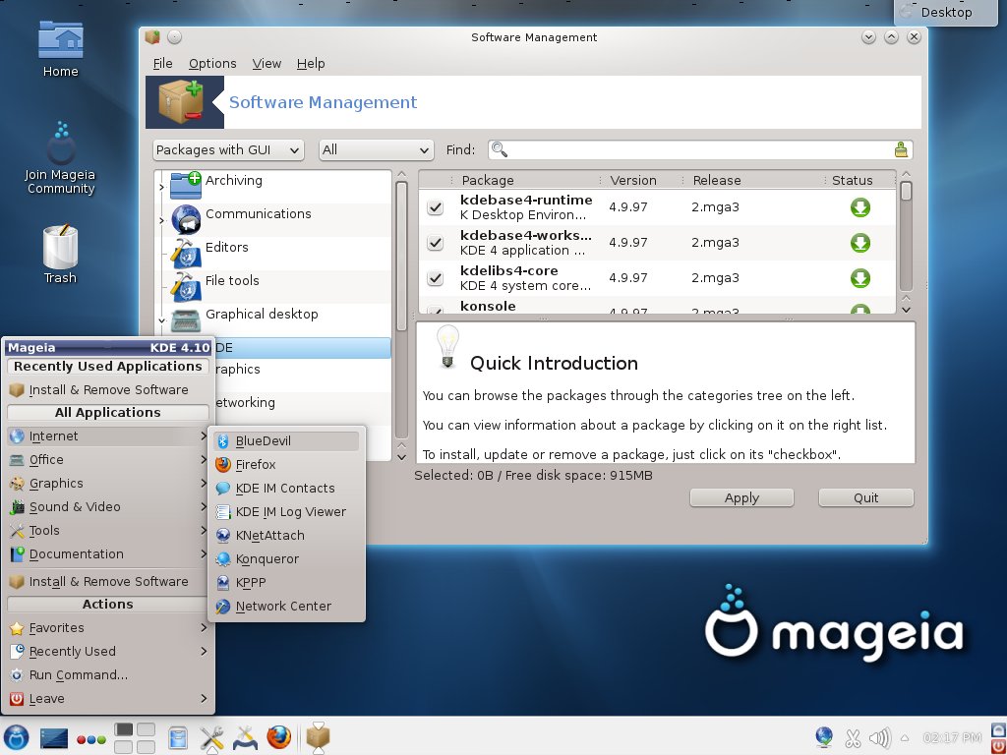Click Run Command... entry
Viewport: 1007px width, 755px height.
108,675
